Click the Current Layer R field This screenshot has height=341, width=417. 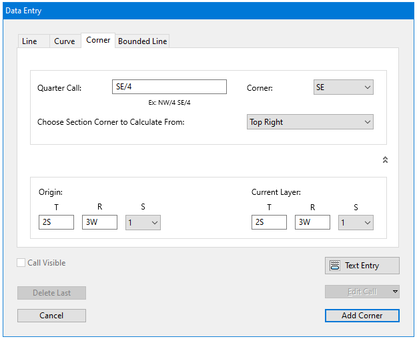312,222
